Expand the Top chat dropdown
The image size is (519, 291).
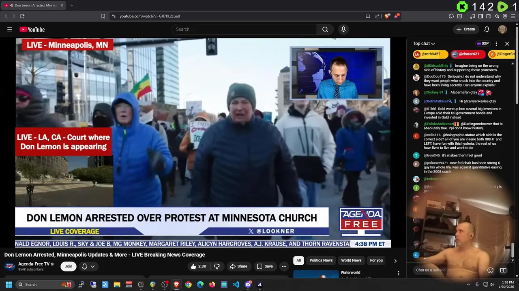(424, 44)
